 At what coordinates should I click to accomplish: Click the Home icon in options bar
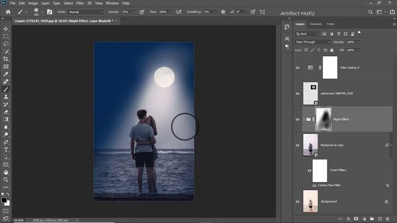pyautogui.click(x=8, y=12)
